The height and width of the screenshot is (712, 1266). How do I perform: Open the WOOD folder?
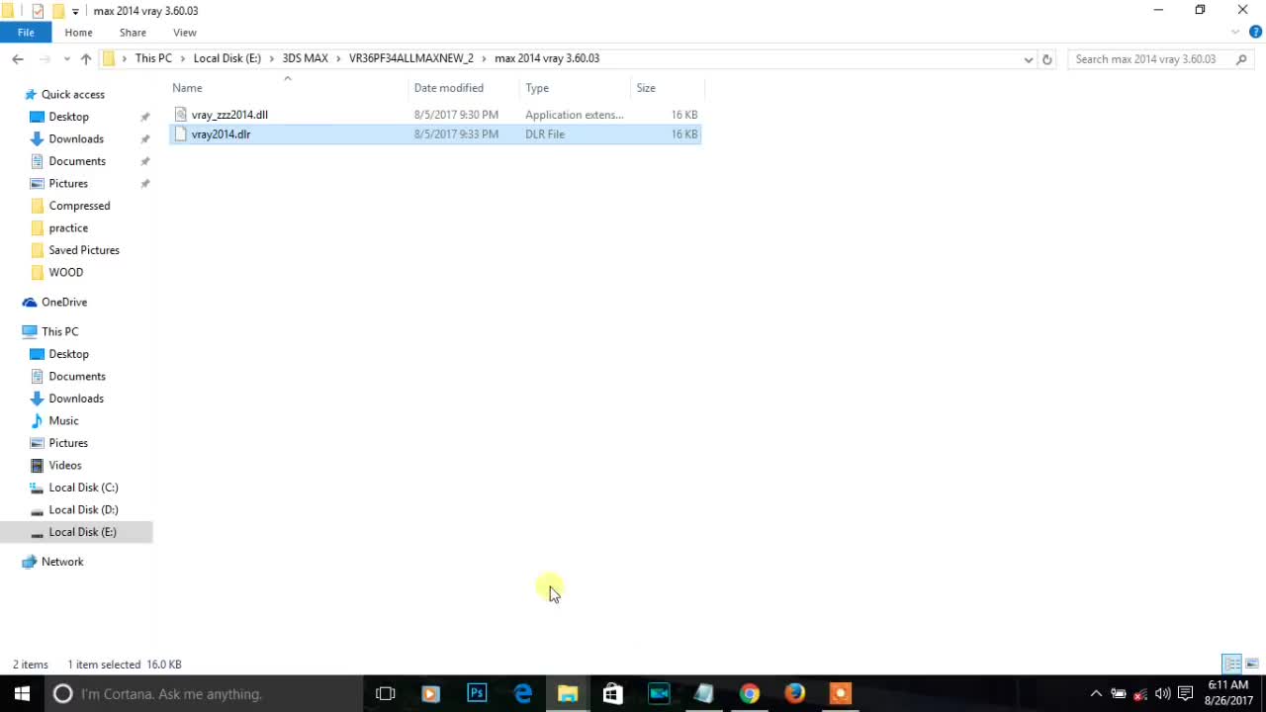coord(66,272)
